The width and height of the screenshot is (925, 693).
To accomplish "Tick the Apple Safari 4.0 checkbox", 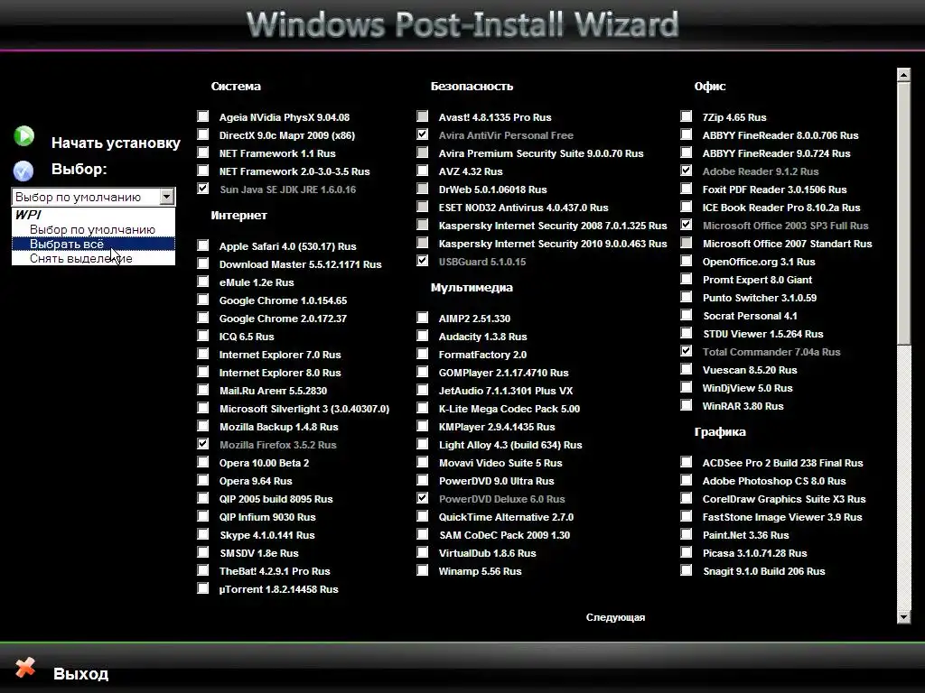I will pyautogui.click(x=203, y=245).
